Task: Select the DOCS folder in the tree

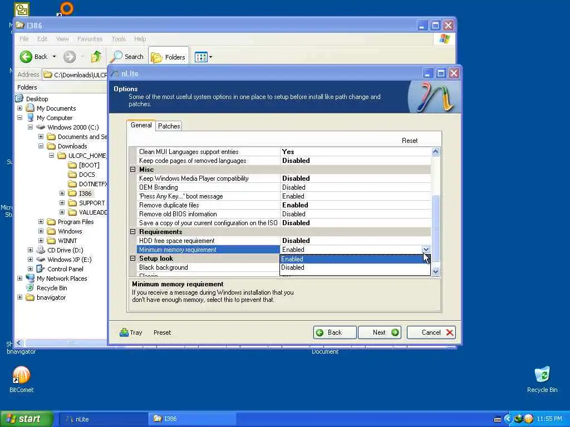Action: [87, 175]
